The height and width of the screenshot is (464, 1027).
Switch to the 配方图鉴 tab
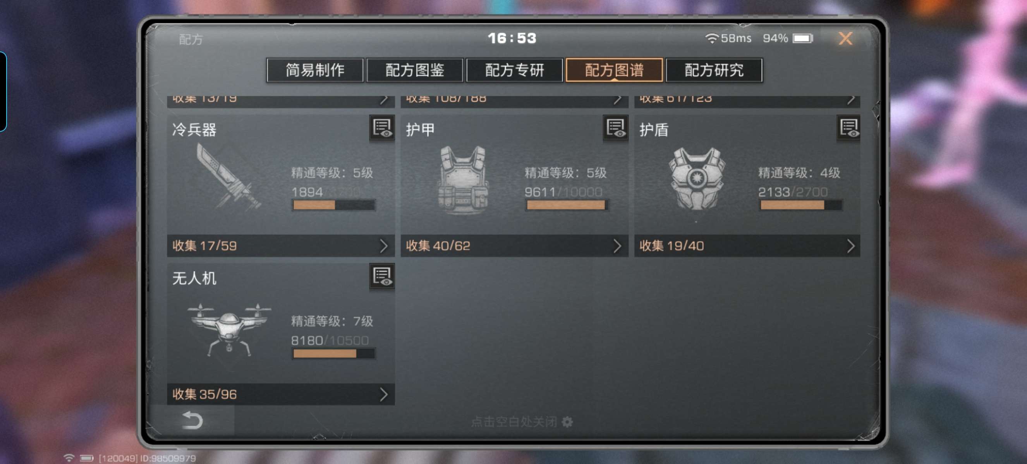click(415, 70)
